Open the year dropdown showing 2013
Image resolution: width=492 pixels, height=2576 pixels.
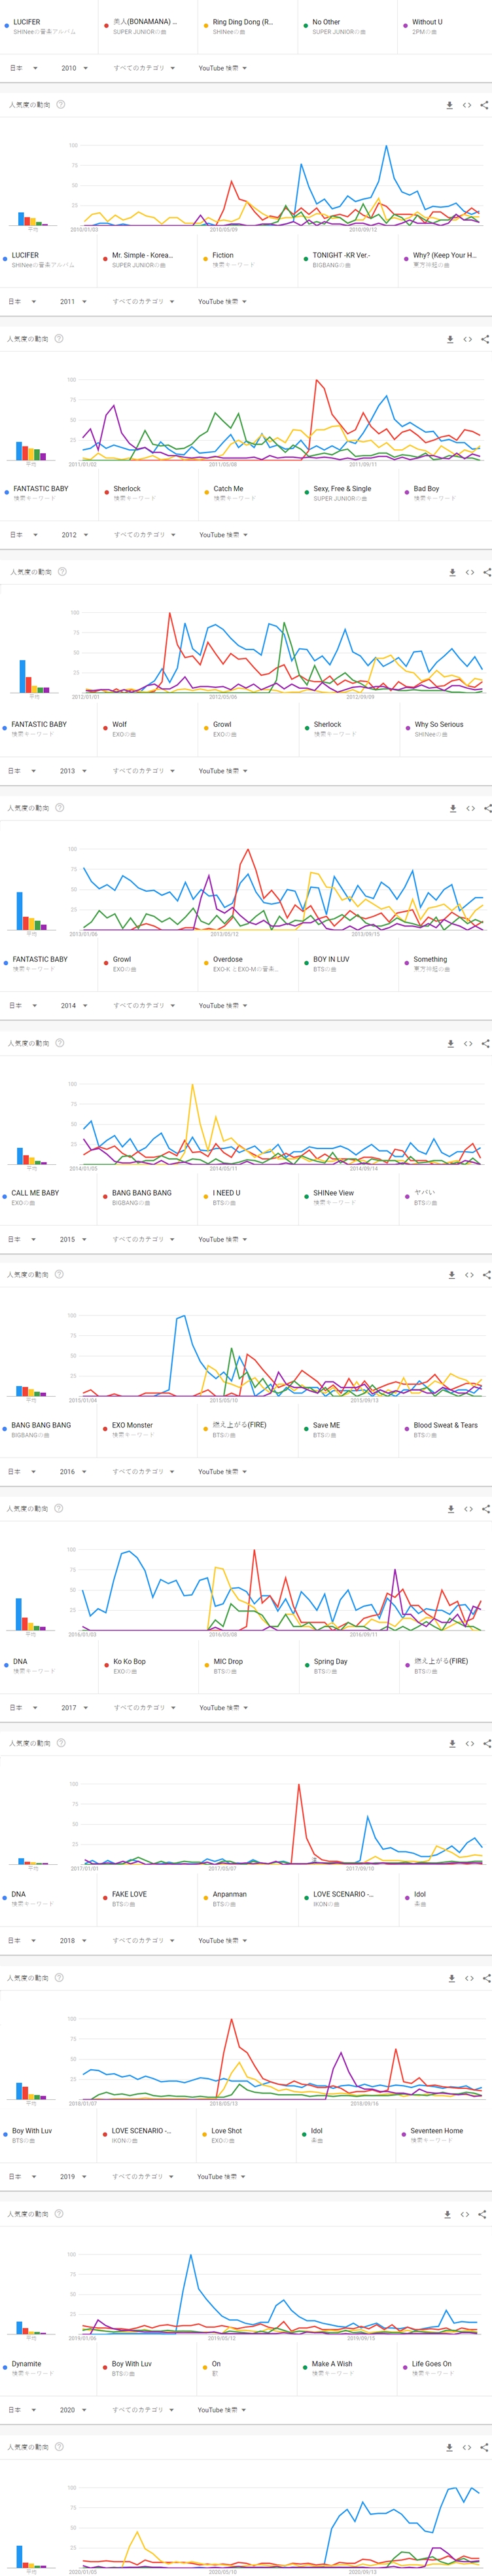click(73, 771)
